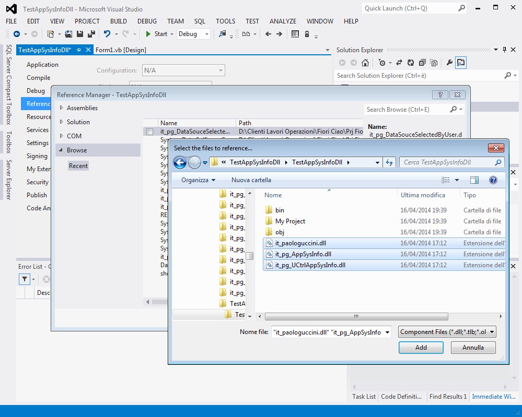Screen dimensions: 522x417
Task: Click the Add button in file dialog
Action: tap(421, 348)
